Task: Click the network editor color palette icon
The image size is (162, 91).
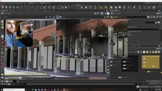Action: (x=147, y=52)
